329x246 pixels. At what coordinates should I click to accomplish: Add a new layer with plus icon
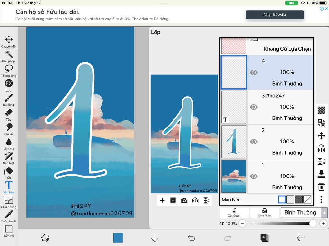162,201
